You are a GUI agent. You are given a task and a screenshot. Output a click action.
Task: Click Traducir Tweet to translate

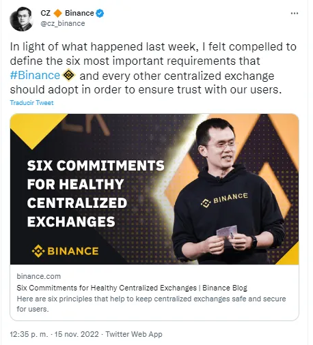click(x=31, y=103)
